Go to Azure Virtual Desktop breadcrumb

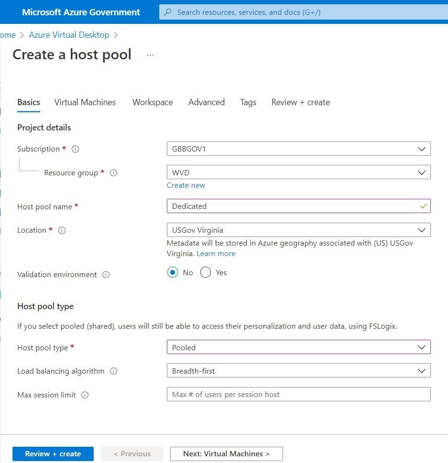(69, 35)
